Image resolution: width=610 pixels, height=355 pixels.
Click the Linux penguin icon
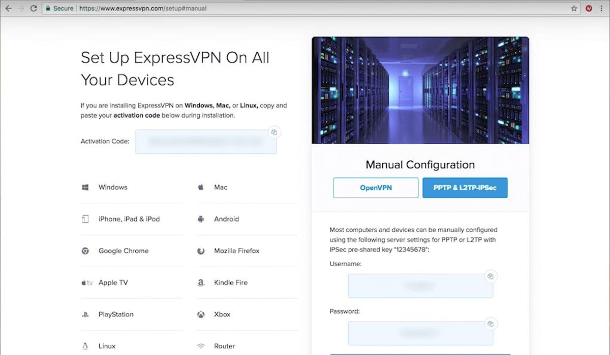(x=85, y=346)
